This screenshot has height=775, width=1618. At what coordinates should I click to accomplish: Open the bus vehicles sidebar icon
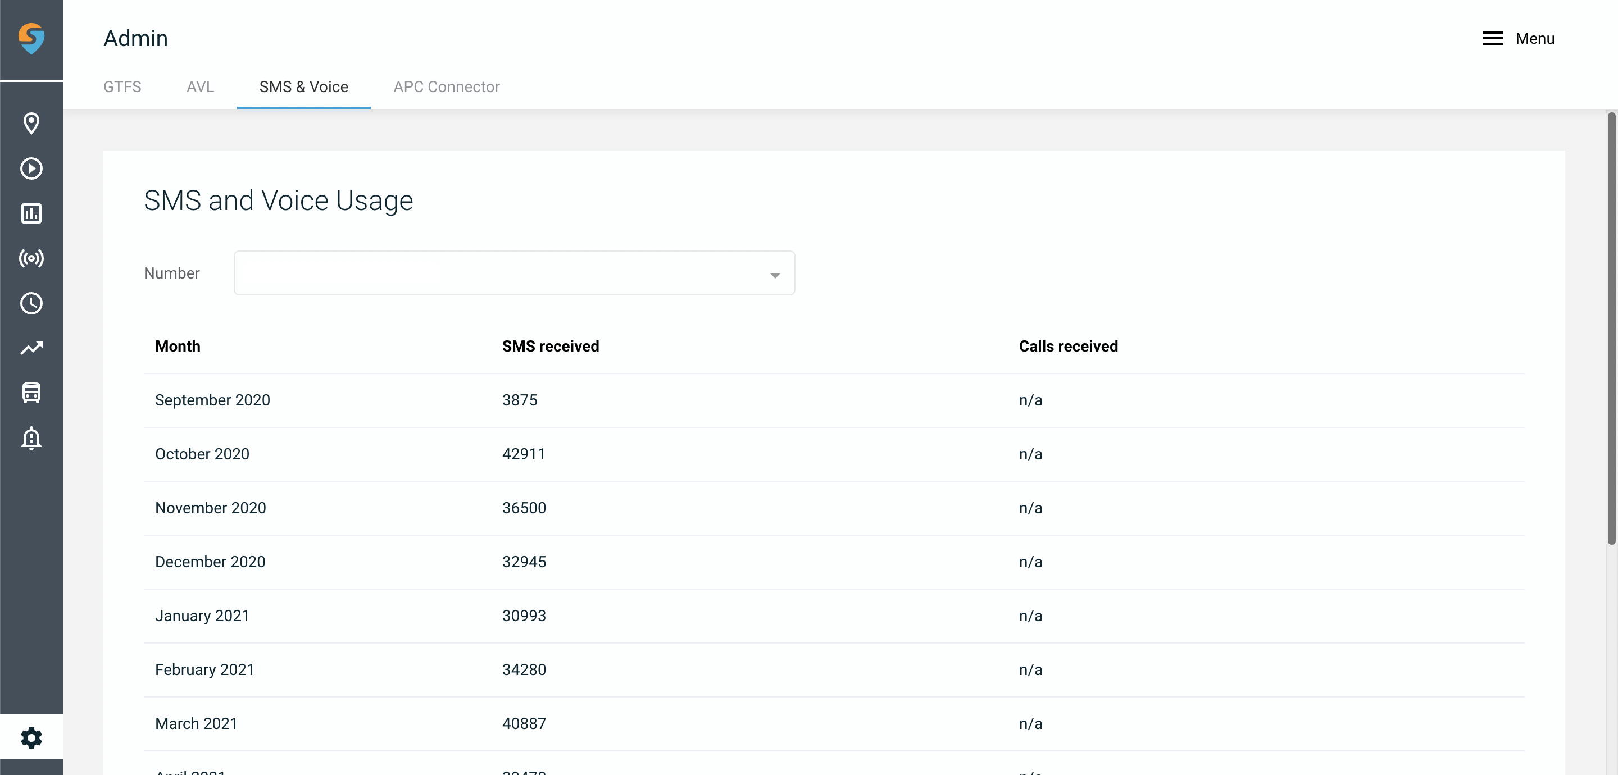[x=31, y=393]
